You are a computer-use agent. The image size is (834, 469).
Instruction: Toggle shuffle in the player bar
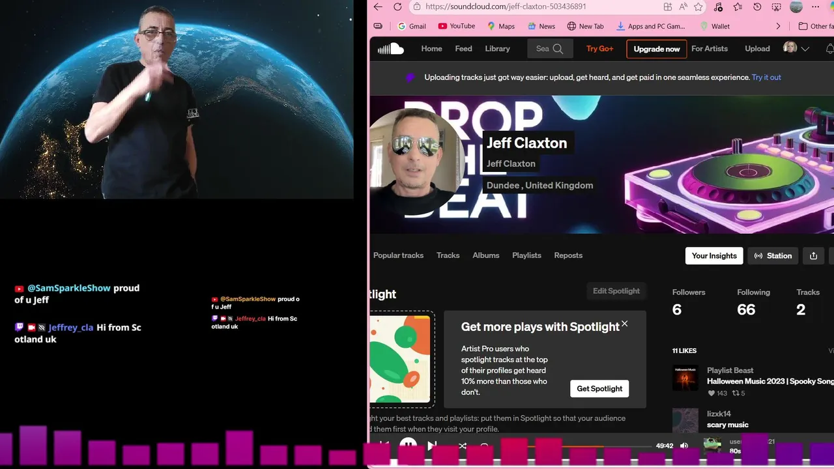[462, 446]
